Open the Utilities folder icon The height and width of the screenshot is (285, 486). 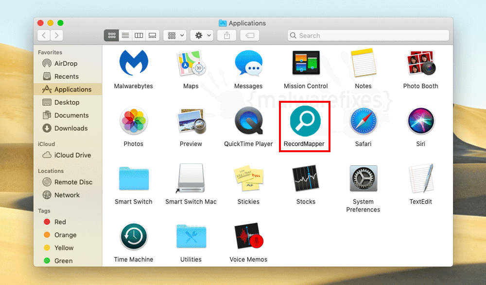191,237
